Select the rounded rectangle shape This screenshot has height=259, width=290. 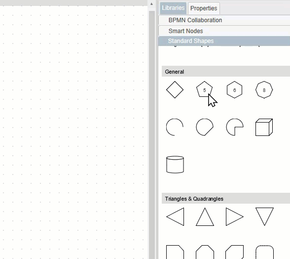(x=264, y=252)
